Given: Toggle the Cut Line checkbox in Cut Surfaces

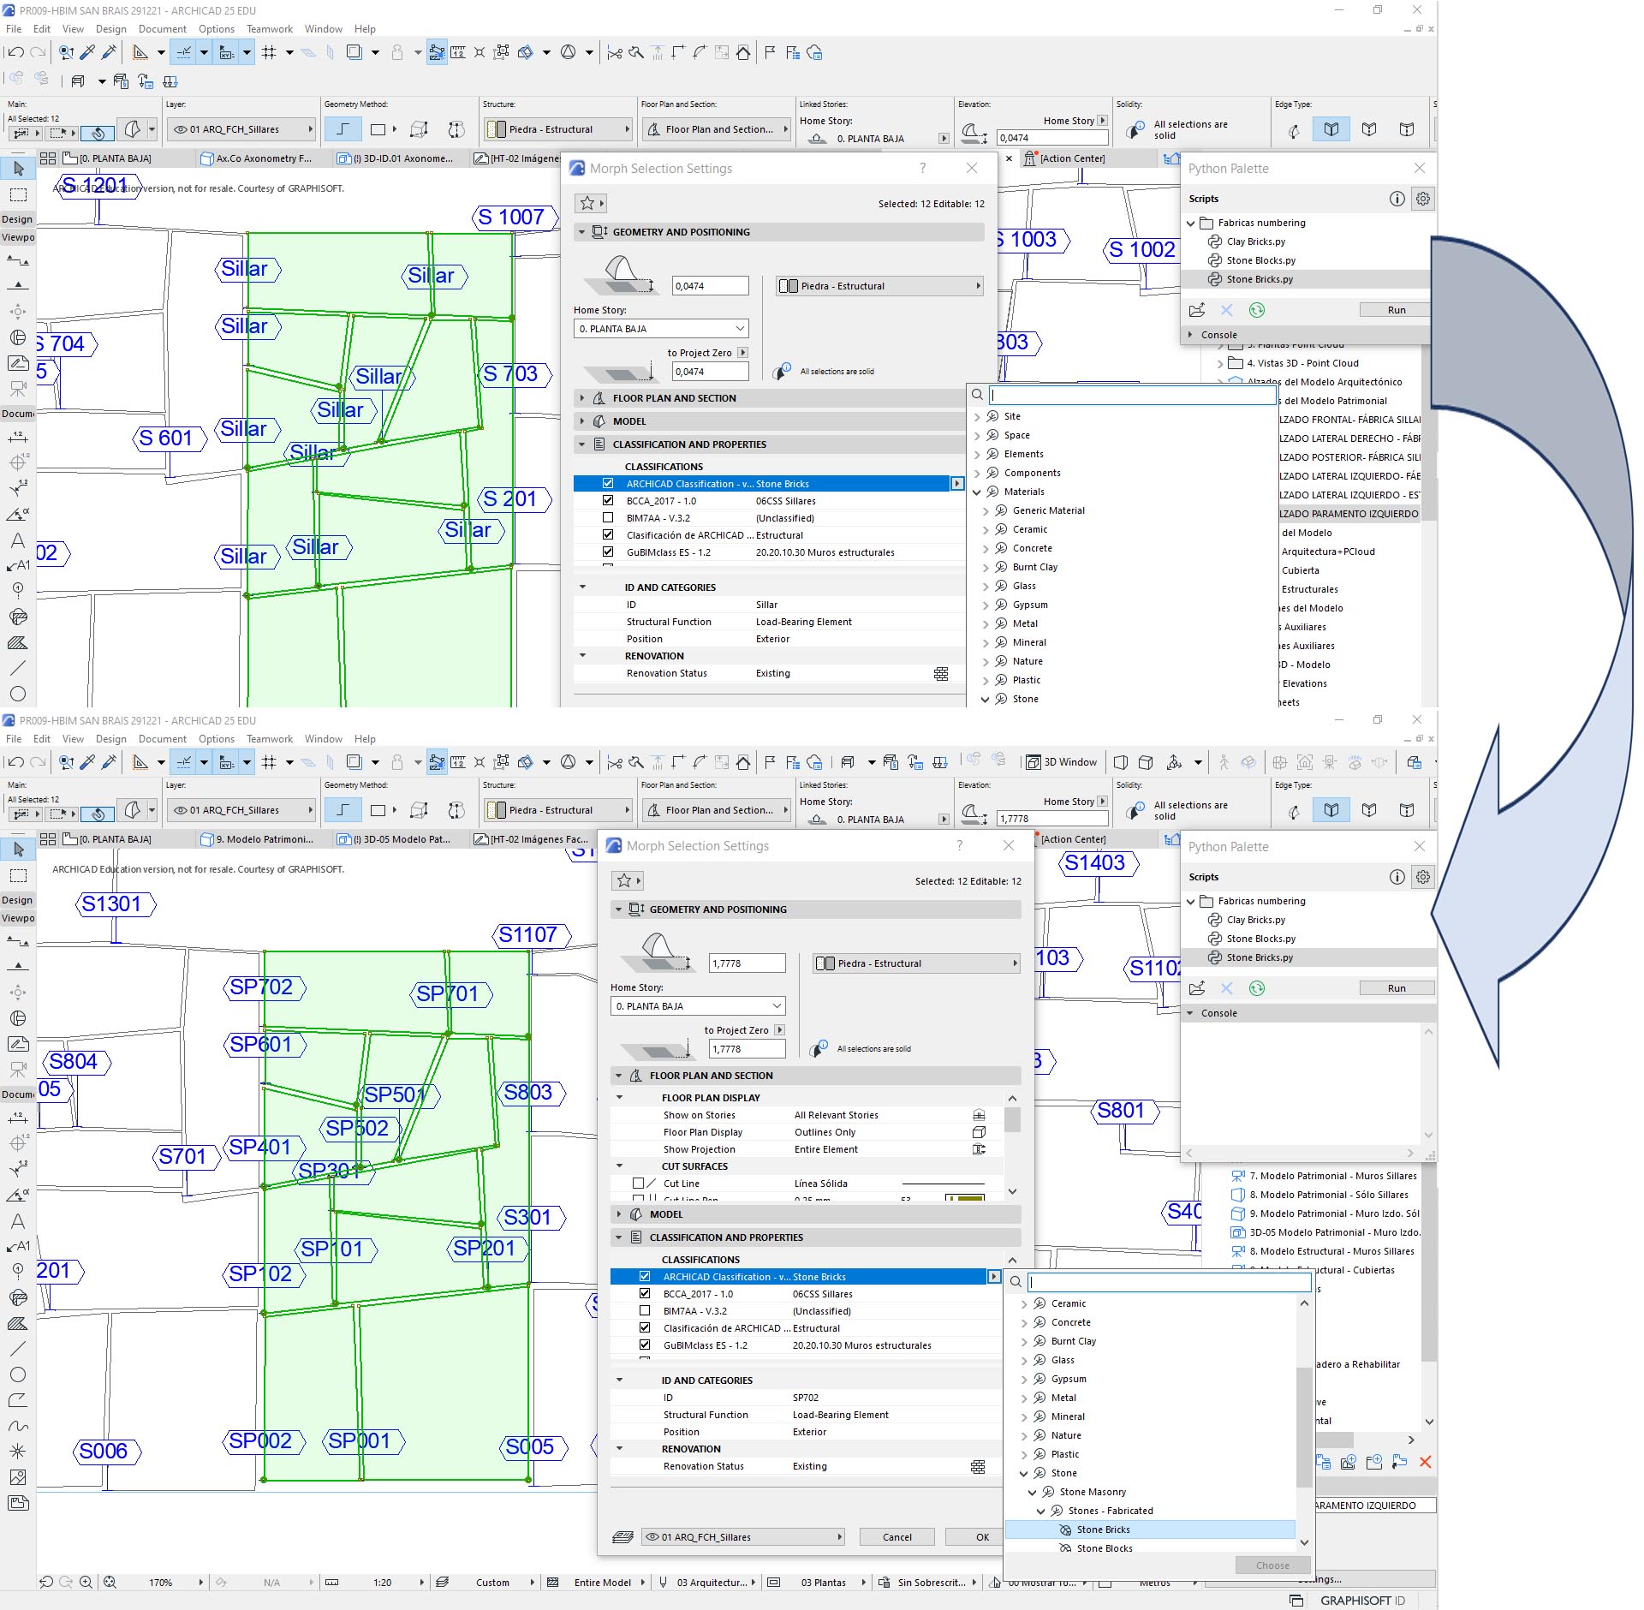Looking at the screenshot, I should click(638, 1184).
